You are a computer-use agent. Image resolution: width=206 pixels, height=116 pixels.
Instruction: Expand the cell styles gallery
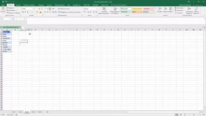(155, 13)
